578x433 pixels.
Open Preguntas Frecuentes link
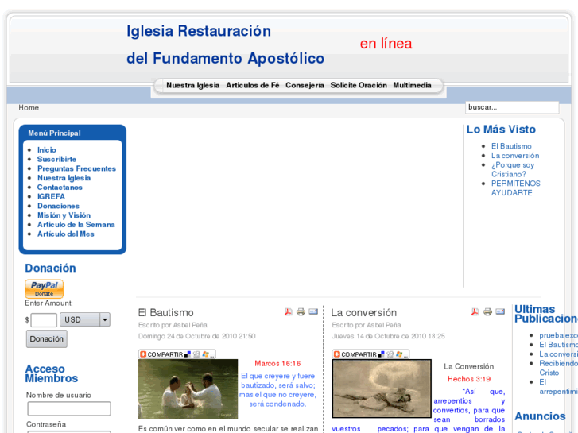76,168
